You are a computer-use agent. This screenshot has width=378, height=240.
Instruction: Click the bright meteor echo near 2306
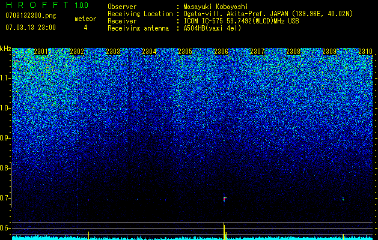225,199
